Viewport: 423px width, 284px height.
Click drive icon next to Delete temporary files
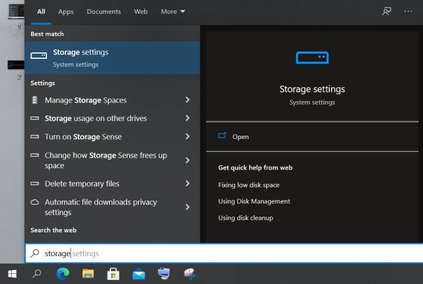tap(34, 184)
